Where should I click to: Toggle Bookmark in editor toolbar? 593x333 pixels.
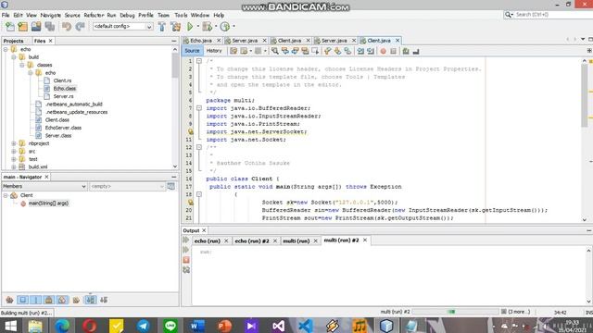click(x=347, y=51)
